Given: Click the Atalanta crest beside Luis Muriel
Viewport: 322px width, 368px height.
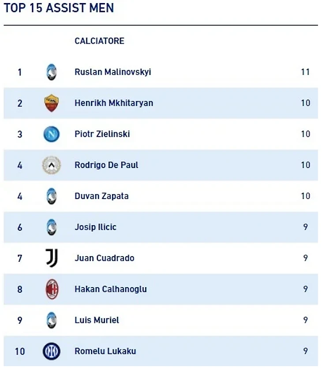Looking at the screenshot, I should tap(52, 320).
